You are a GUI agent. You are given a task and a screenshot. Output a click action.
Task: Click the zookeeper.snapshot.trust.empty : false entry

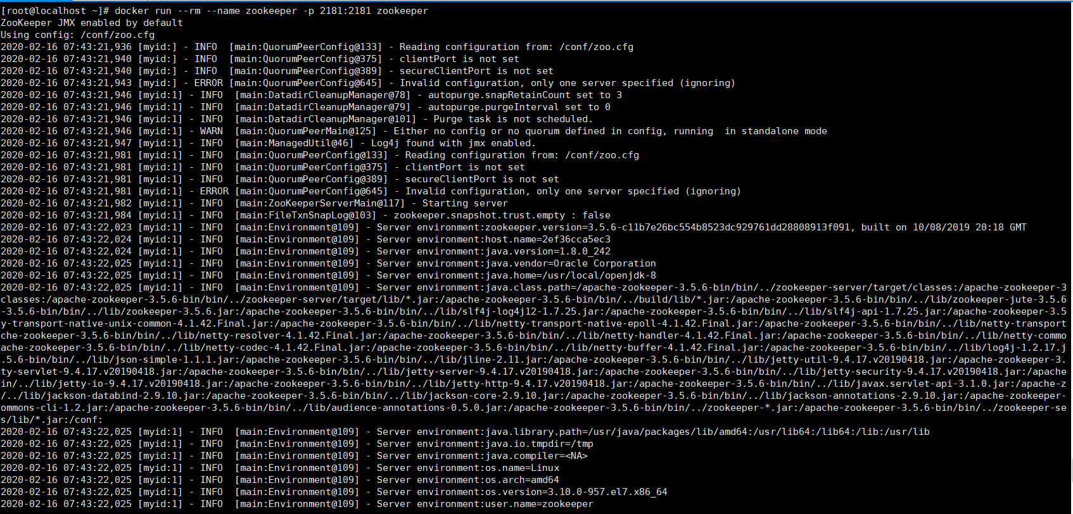(502, 215)
